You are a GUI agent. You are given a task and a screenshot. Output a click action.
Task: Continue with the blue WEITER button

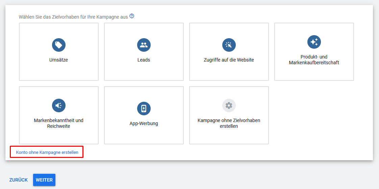coord(44,180)
